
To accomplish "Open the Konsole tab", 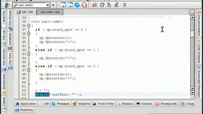I will click(x=144, y=104).
